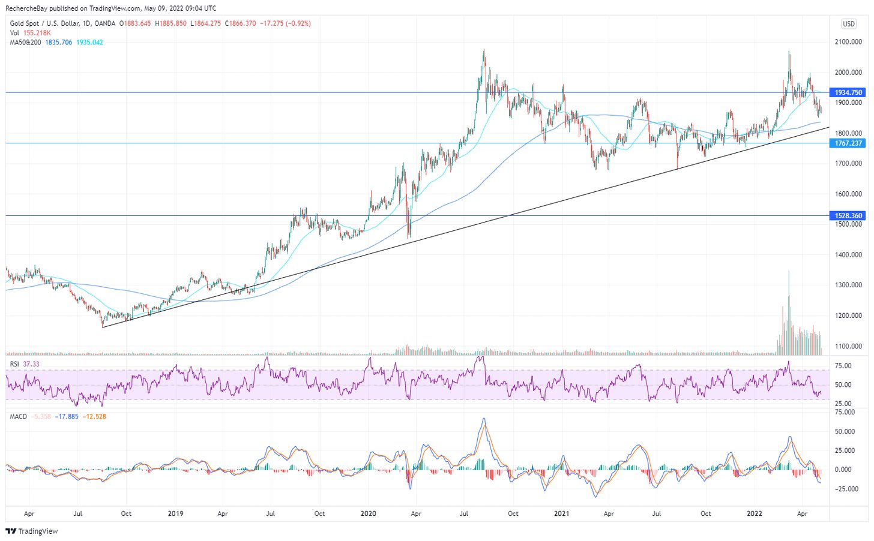Click the blue -17.885 MACD value

coord(67,416)
